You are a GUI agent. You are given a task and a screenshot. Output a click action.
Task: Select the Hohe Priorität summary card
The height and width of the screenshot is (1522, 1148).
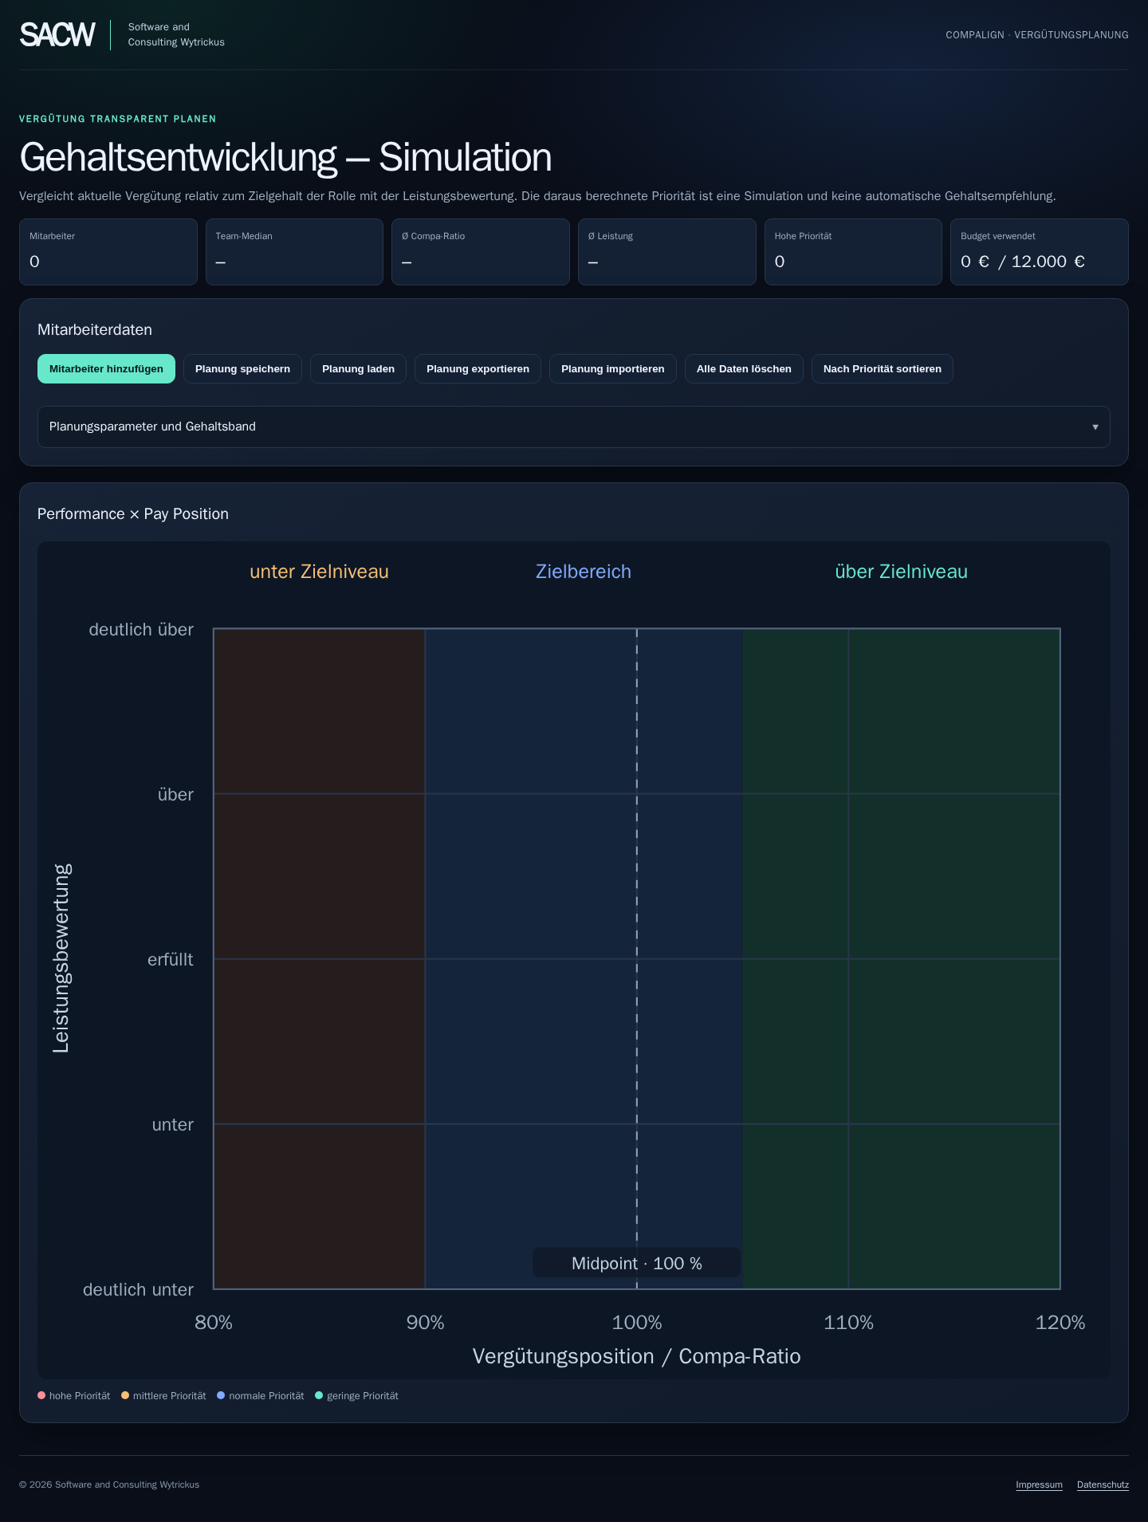click(x=853, y=252)
